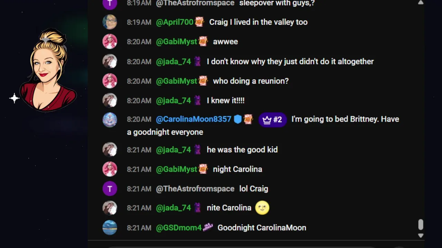This screenshot has height=248, width=442.
Task: Select @TheAstrofromspace on lol Craig message
Action: click(x=195, y=189)
